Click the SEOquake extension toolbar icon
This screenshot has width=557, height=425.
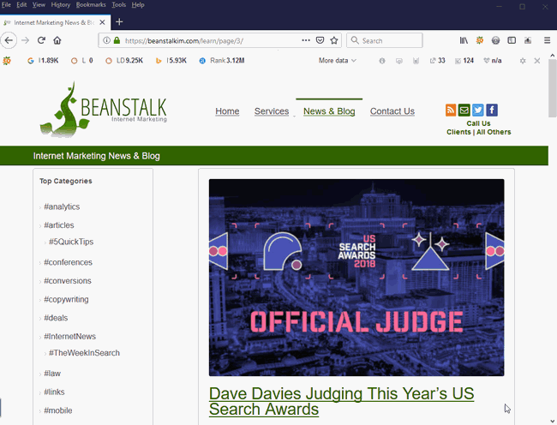click(480, 40)
